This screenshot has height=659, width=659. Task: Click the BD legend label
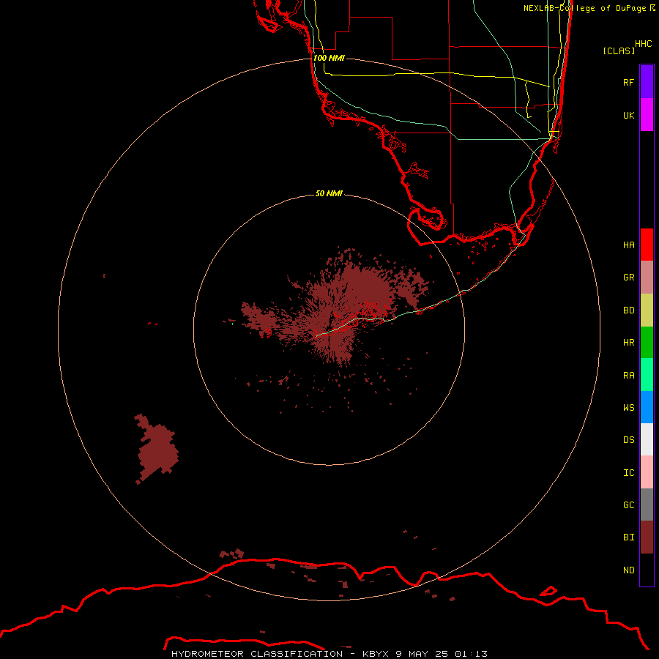[628, 310]
